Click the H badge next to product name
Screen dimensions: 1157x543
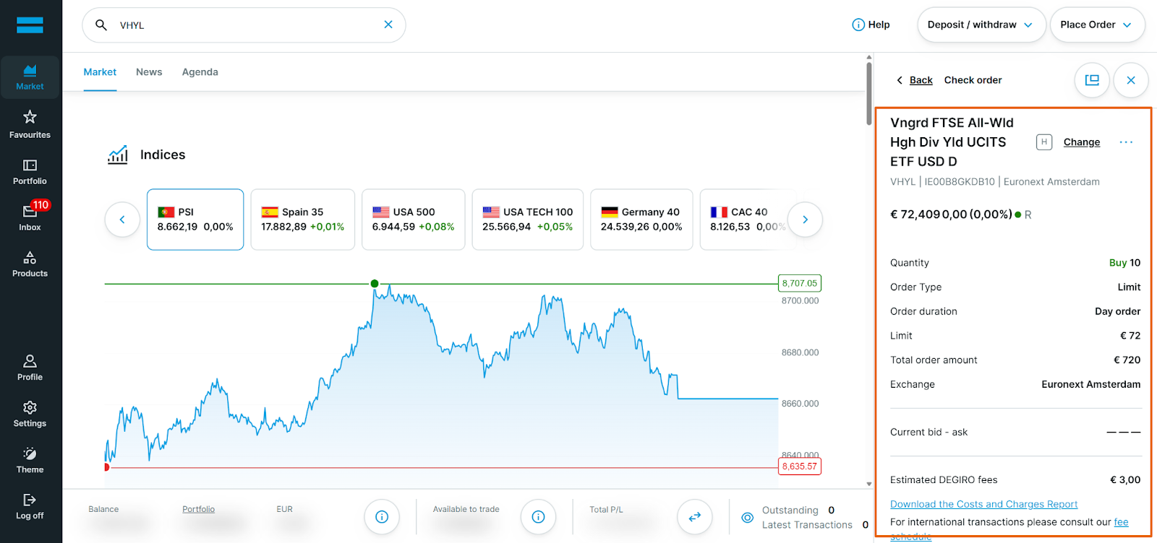point(1043,142)
